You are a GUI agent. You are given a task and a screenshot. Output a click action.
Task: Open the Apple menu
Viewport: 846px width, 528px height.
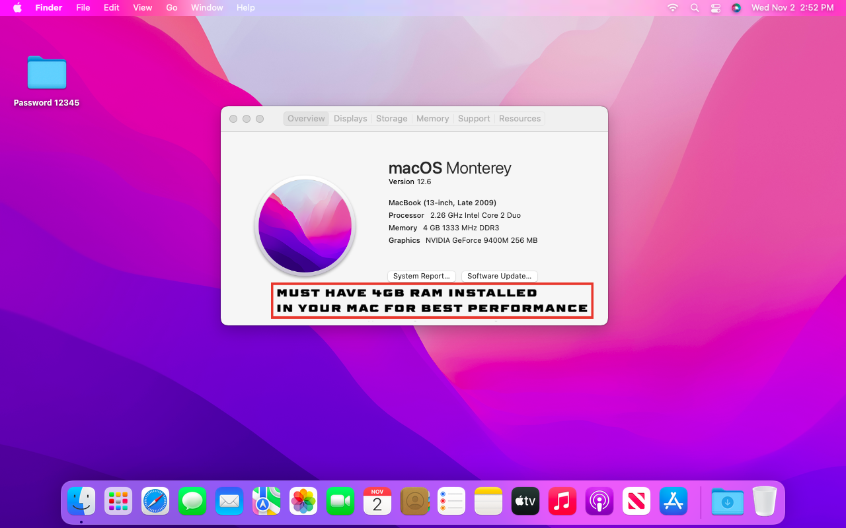(x=18, y=7)
